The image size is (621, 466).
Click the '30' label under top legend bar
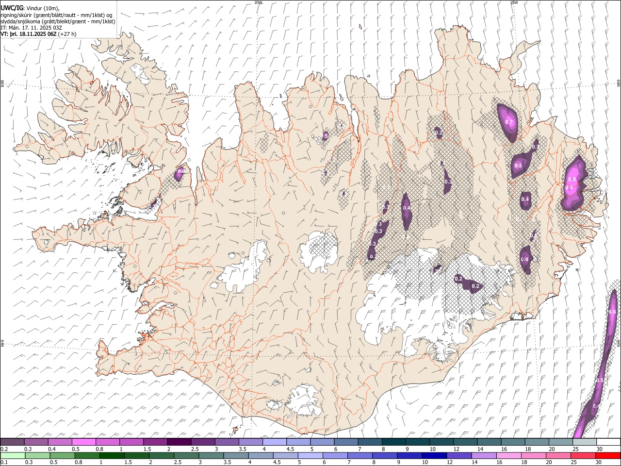(599, 449)
